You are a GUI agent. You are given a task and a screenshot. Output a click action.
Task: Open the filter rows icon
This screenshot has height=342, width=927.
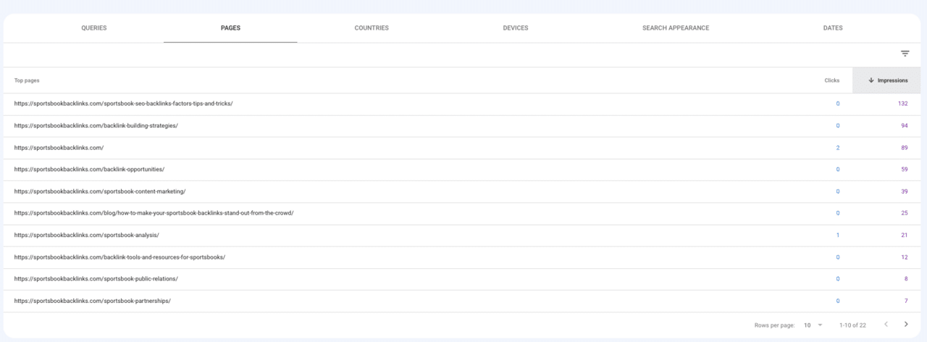click(x=905, y=54)
